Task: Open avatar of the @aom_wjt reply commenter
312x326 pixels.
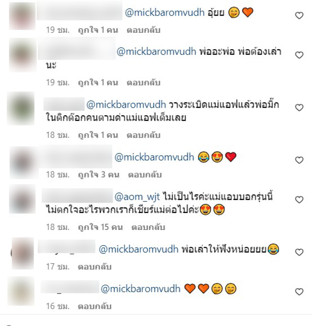Action: pyautogui.click(x=22, y=199)
